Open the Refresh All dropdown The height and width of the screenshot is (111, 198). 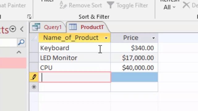[170, 7]
